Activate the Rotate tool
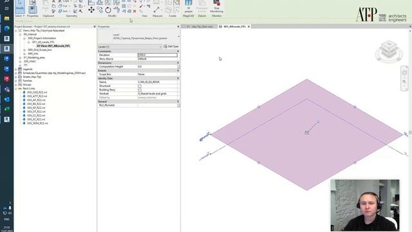The height and width of the screenshot is (232, 412). click(108, 10)
